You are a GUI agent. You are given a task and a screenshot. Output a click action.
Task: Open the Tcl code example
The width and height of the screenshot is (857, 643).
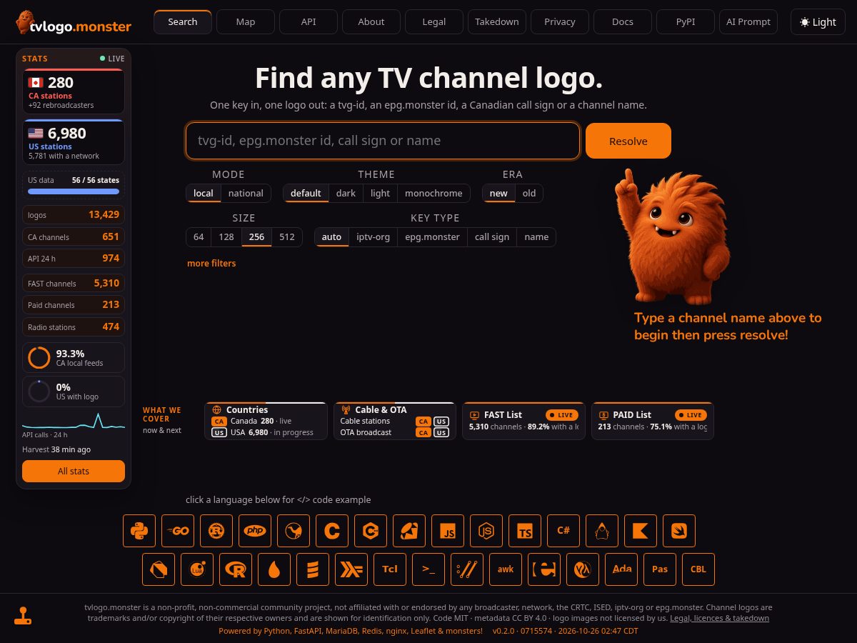pos(390,569)
